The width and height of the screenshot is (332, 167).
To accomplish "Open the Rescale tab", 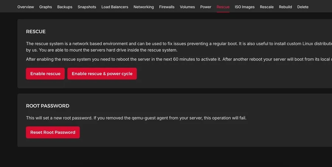I will tap(267, 7).
